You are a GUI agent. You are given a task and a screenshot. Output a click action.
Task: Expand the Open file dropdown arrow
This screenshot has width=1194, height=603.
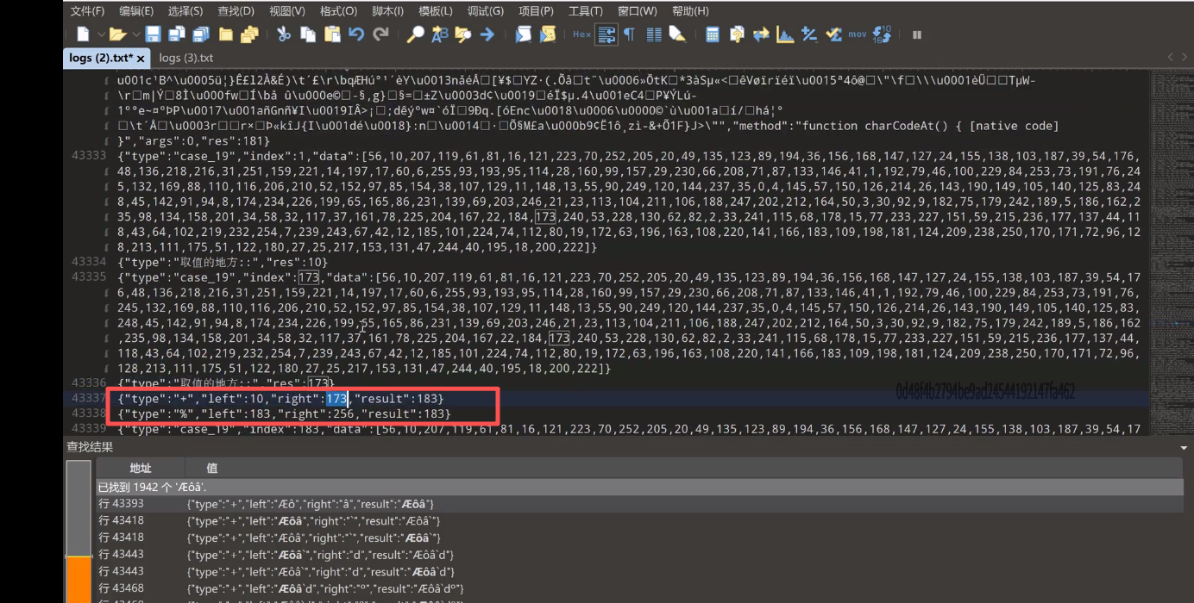tap(135, 34)
